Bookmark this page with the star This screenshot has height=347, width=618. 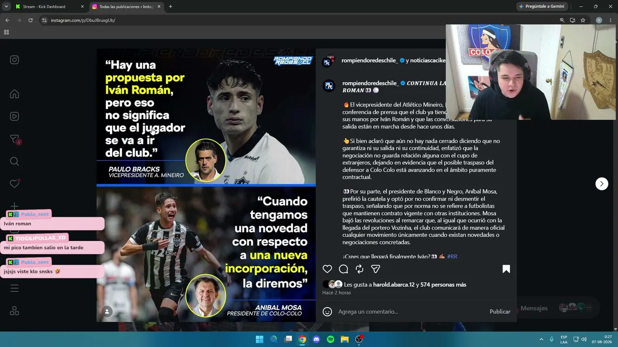(583, 20)
